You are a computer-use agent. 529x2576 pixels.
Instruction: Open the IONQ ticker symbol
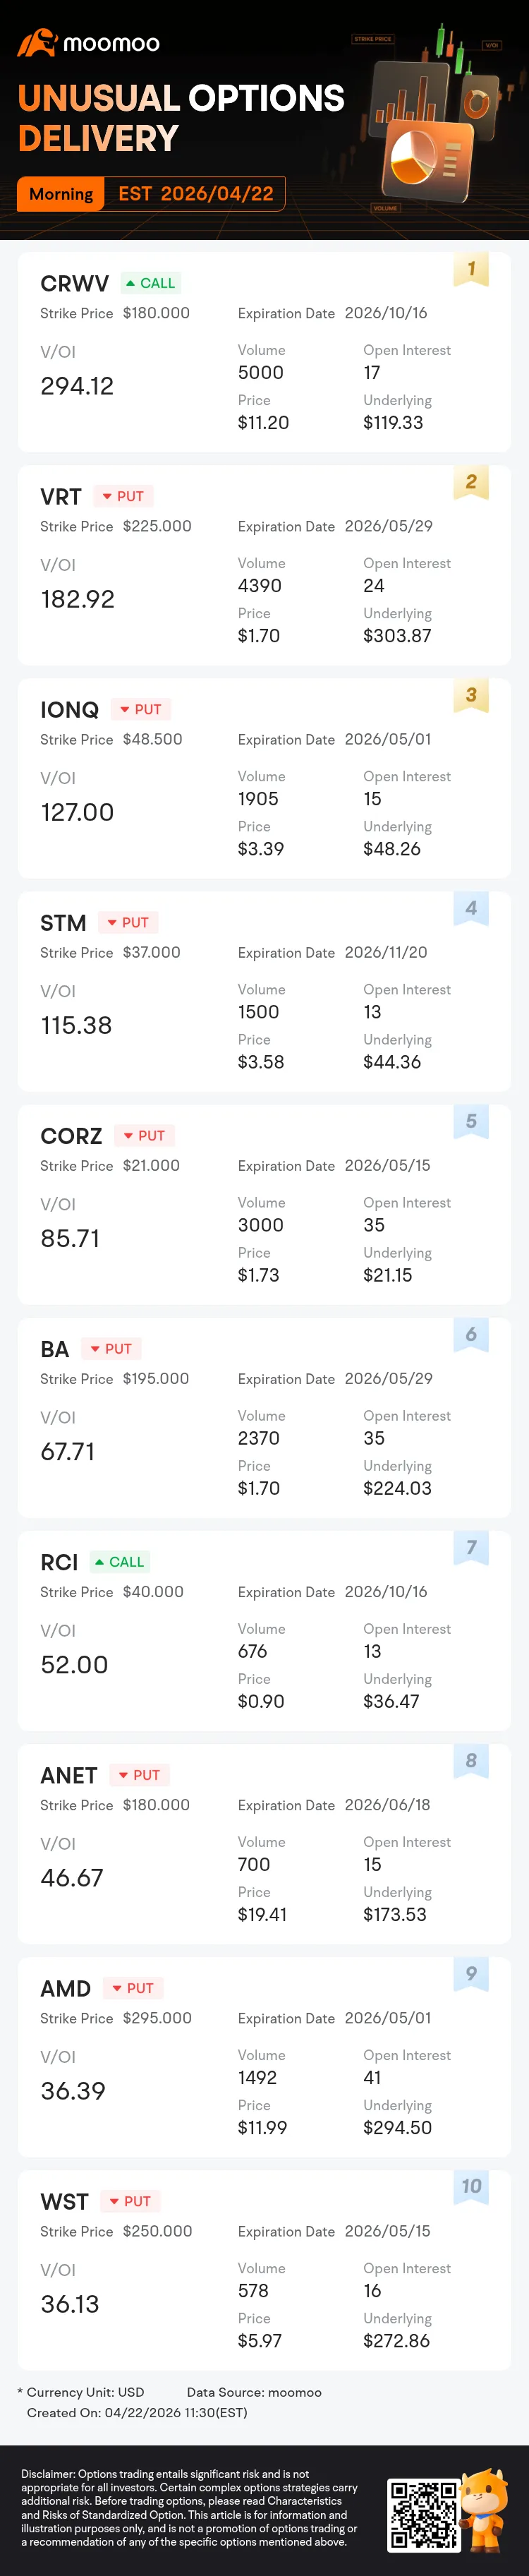pos(69,710)
